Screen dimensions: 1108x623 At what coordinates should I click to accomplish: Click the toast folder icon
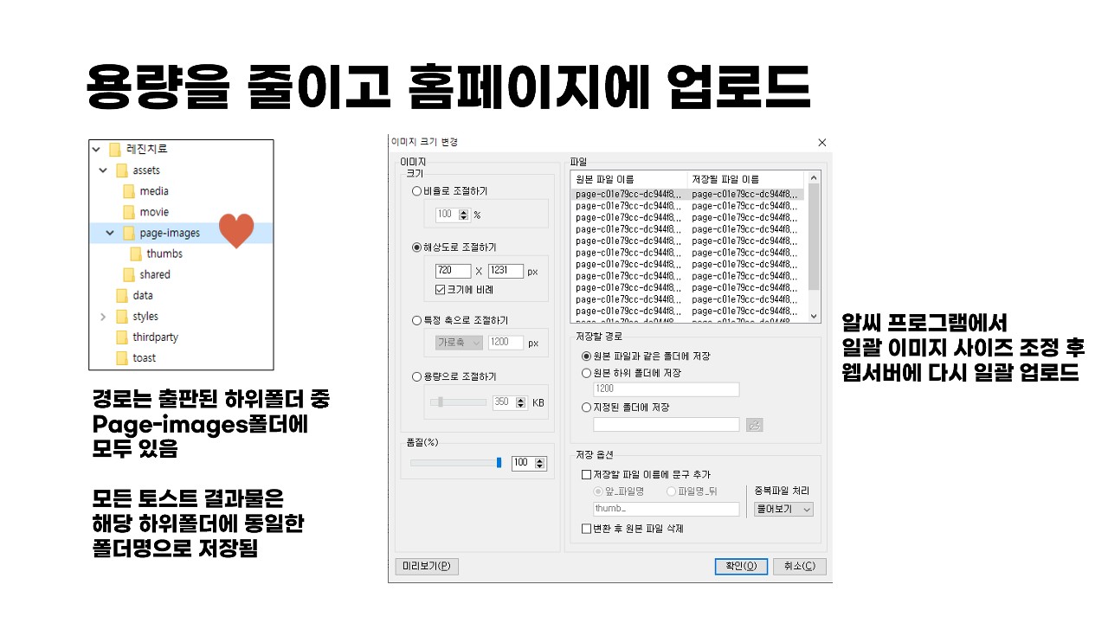[122, 357]
